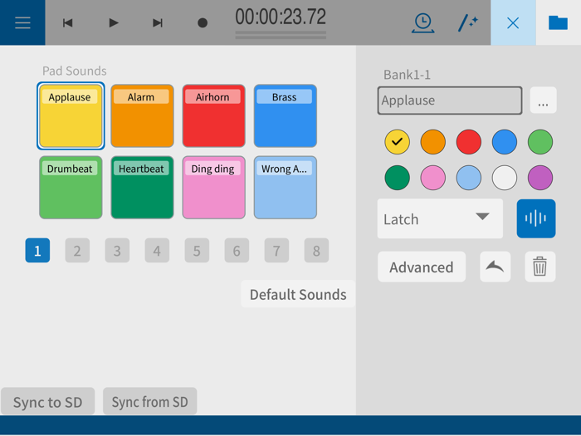
Task: Open the folder file browser
Action: [558, 22]
